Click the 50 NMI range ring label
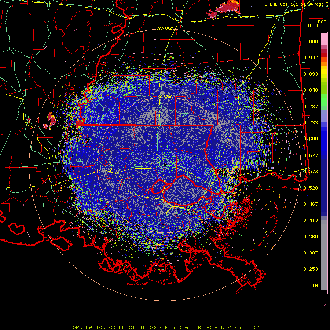330x330 pixels. pos(165,97)
